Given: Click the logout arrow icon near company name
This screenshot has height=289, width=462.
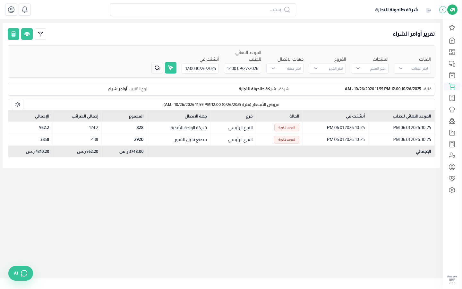Looking at the screenshot, I should [429, 10].
